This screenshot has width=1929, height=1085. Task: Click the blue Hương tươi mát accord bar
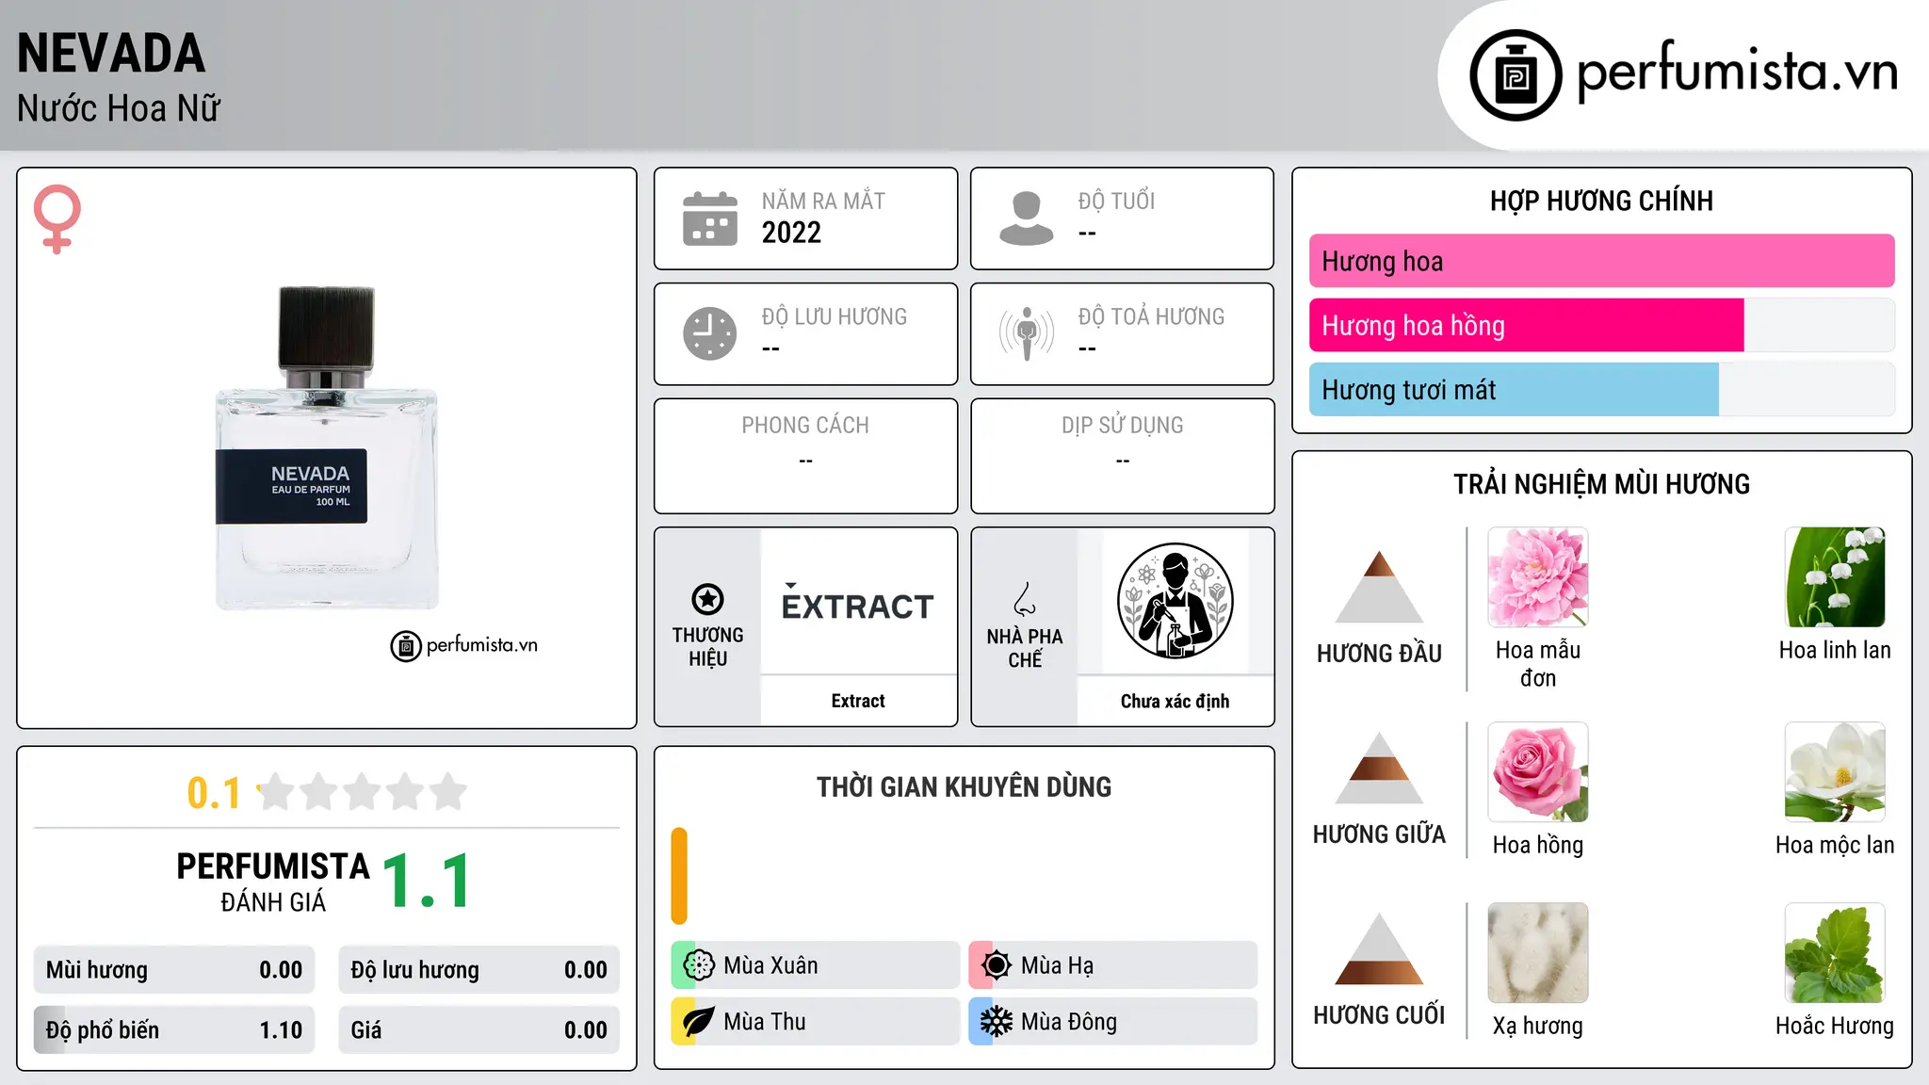tap(1514, 390)
